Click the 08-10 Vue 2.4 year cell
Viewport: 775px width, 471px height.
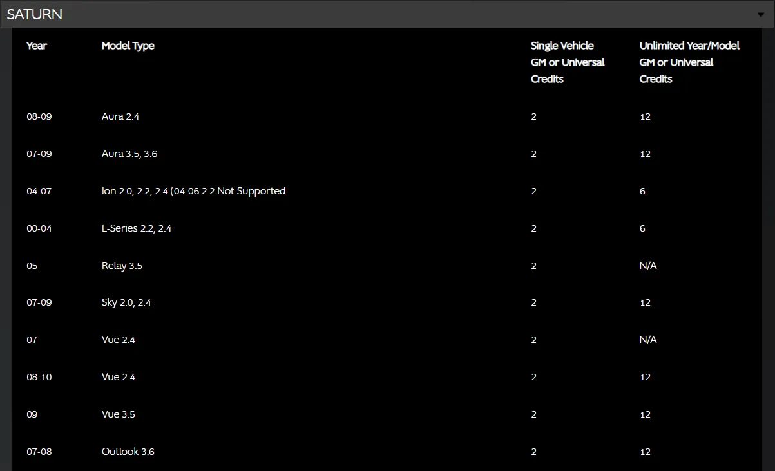click(x=39, y=377)
